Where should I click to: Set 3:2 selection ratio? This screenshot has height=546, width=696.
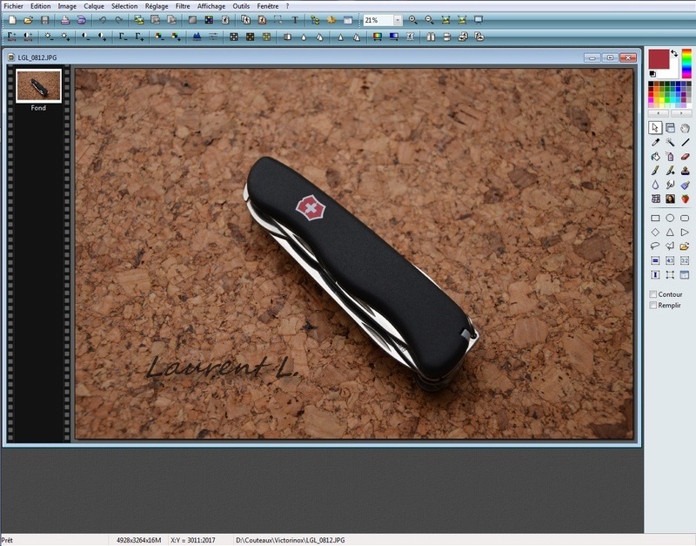(x=685, y=260)
